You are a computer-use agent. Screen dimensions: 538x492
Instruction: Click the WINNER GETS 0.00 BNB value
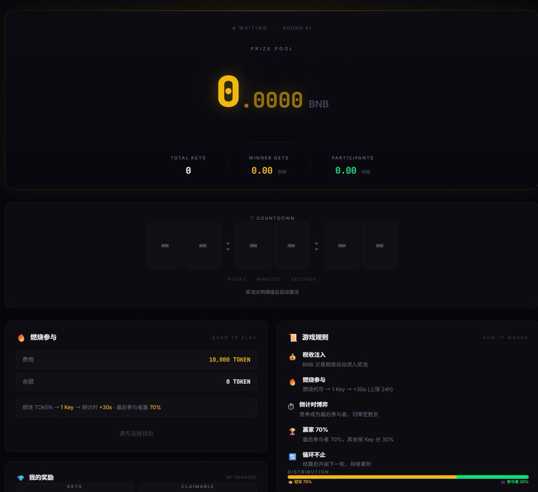pos(269,171)
